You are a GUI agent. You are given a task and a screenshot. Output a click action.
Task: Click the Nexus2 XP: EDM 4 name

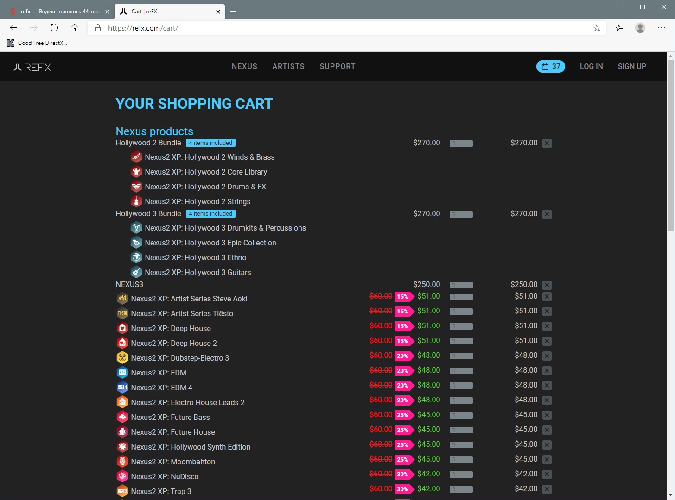coord(161,387)
